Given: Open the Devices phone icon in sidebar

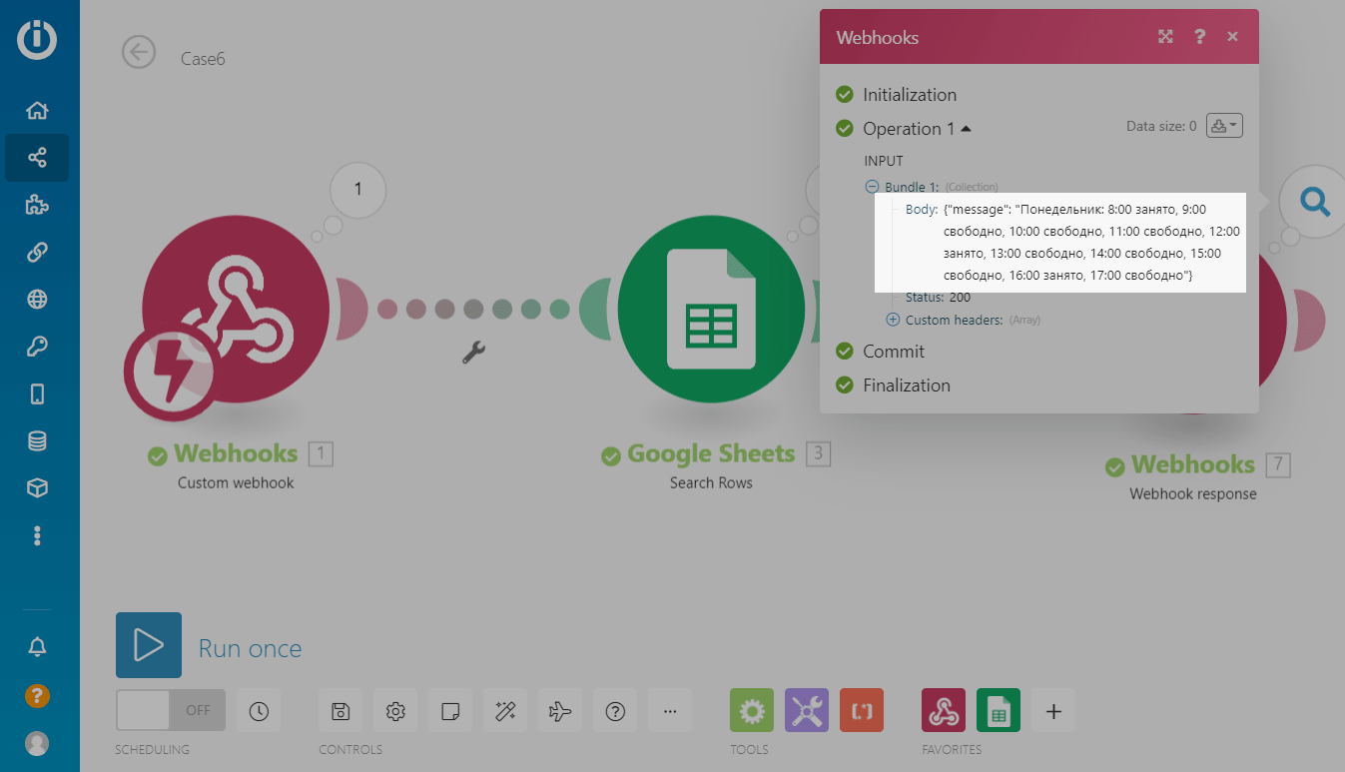Looking at the screenshot, I should tap(37, 393).
